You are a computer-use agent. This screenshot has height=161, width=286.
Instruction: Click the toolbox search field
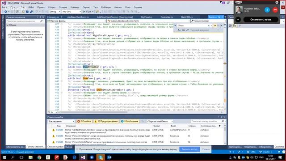point(23,21)
